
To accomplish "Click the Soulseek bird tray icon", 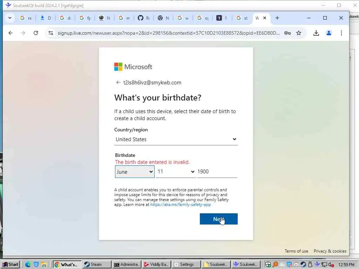I will (317, 264).
